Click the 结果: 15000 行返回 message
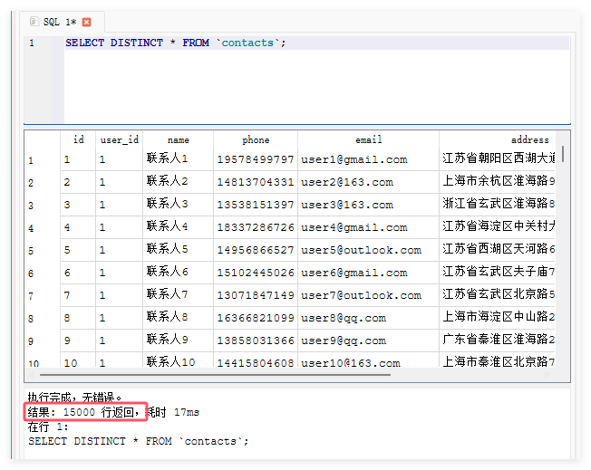This screenshot has width=591, height=470. (x=83, y=412)
